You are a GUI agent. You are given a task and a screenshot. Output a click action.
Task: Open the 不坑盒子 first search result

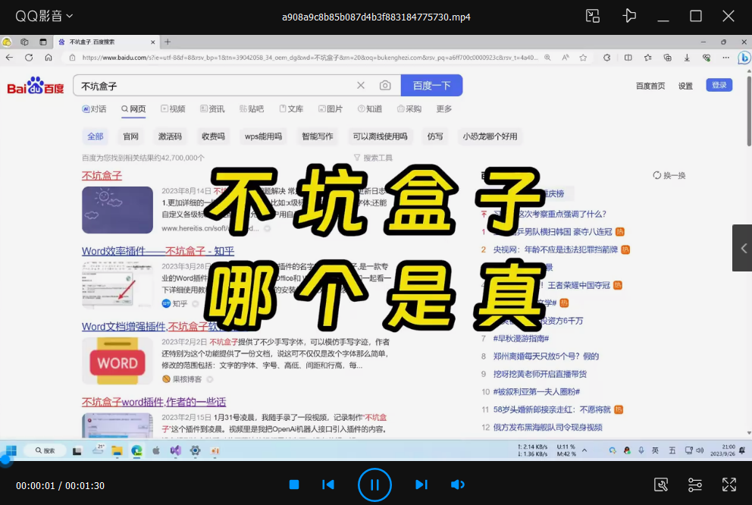tap(102, 175)
